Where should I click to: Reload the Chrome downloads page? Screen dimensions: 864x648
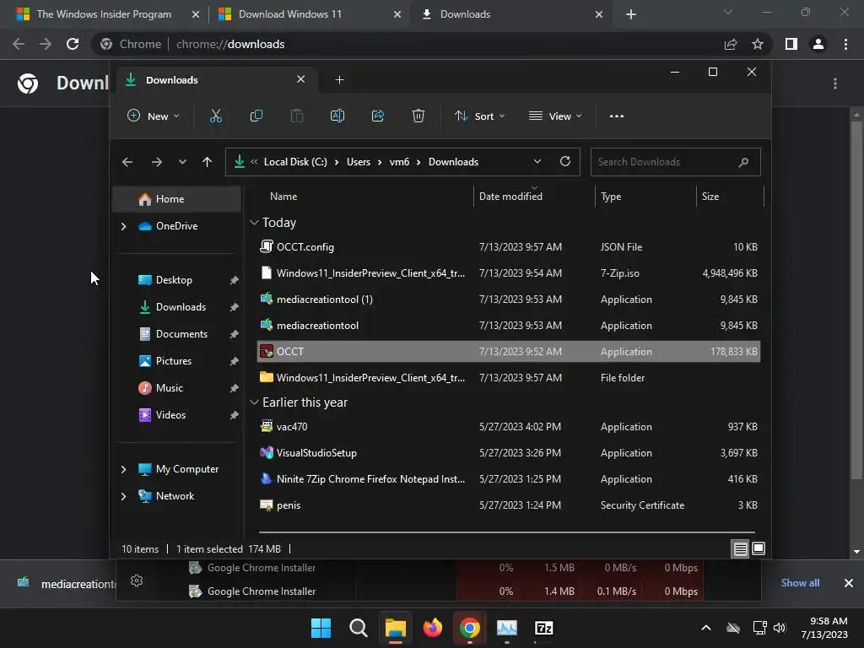pos(73,44)
